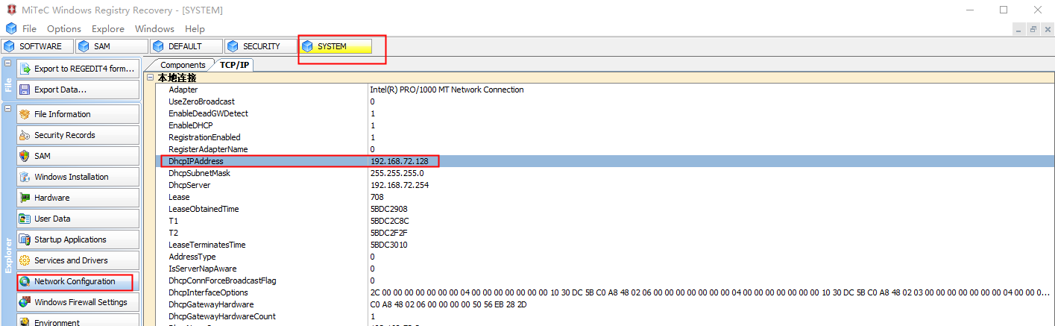The width and height of the screenshot is (1055, 326).
Task: Open the File menu
Action: pyautogui.click(x=29, y=28)
